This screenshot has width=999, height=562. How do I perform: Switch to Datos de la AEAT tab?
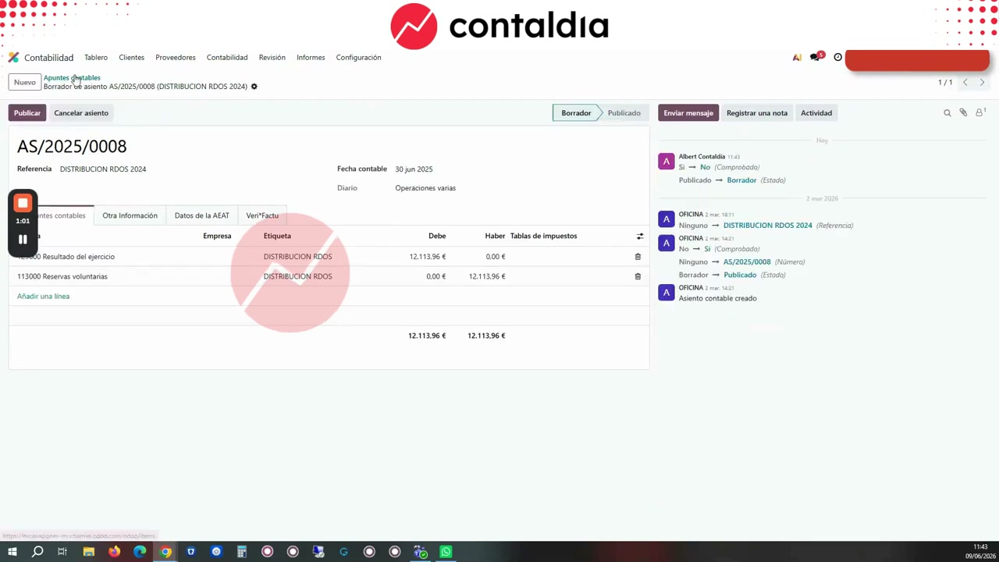[x=202, y=215]
